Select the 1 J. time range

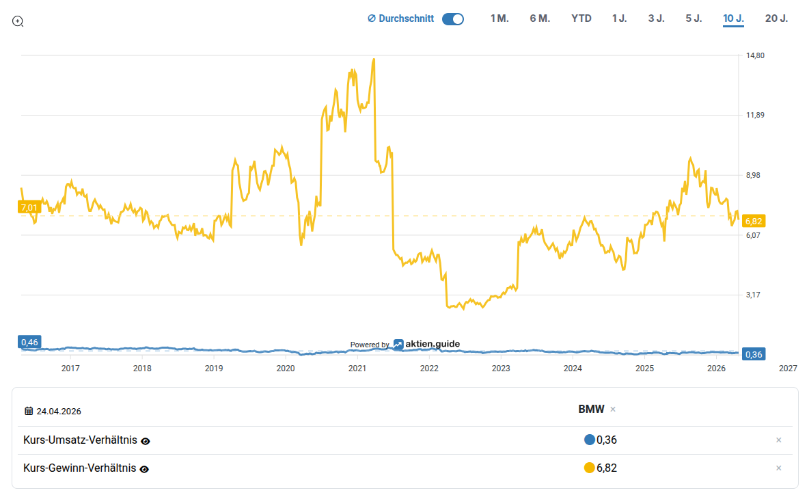coord(619,18)
